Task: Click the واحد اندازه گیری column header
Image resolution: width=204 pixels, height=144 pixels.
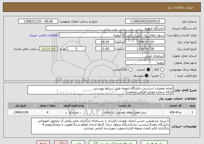Action: click(74, 106)
